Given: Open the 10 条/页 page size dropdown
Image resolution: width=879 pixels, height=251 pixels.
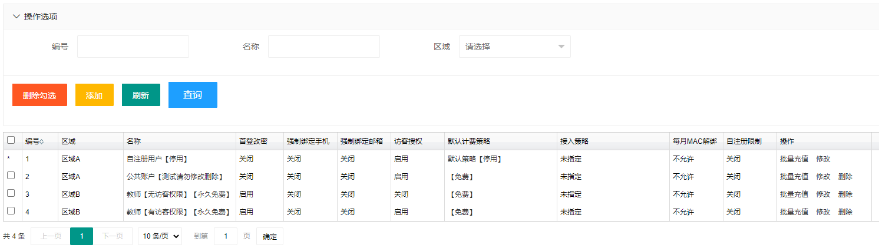Looking at the screenshot, I should pyautogui.click(x=160, y=236).
